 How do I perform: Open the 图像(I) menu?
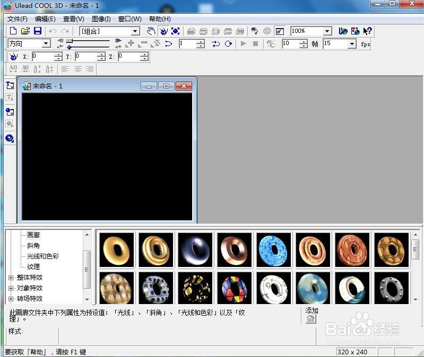101,19
